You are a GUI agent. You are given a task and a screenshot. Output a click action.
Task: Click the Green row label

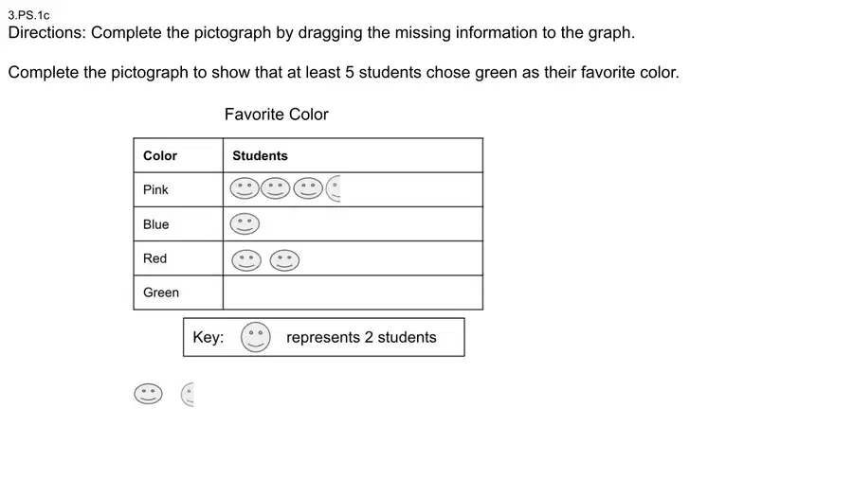(161, 293)
